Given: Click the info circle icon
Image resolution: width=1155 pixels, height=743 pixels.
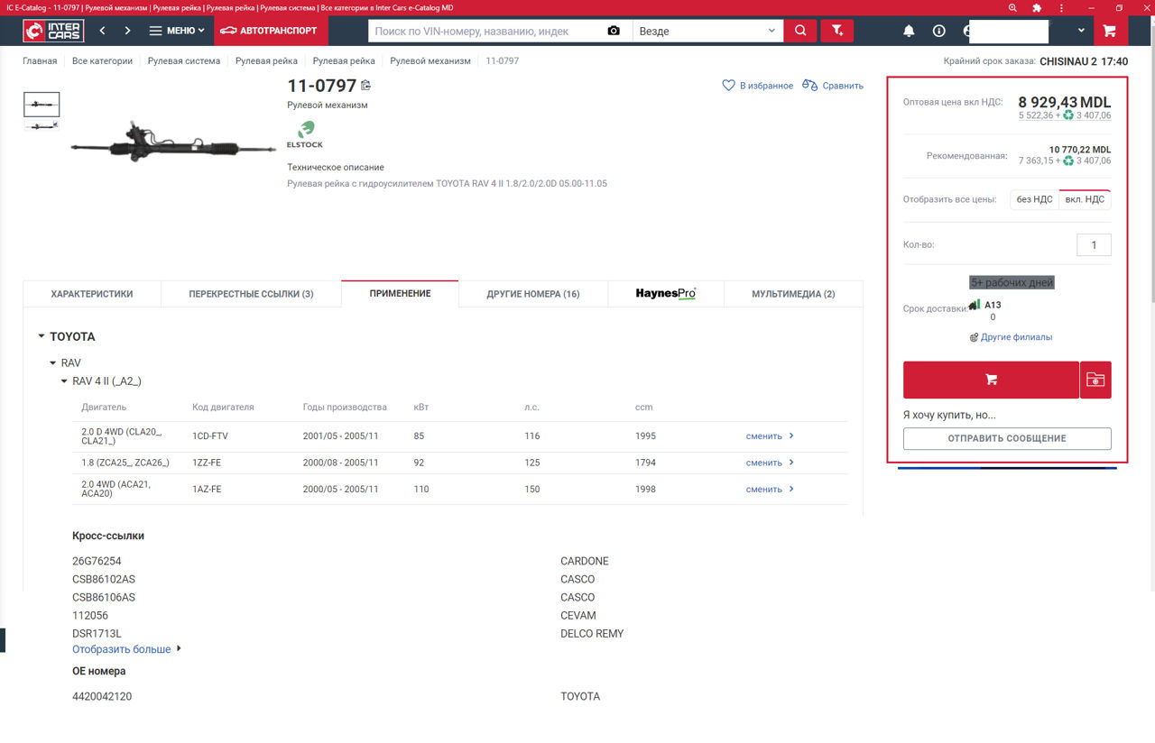Looking at the screenshot, I should pos(939,31).
